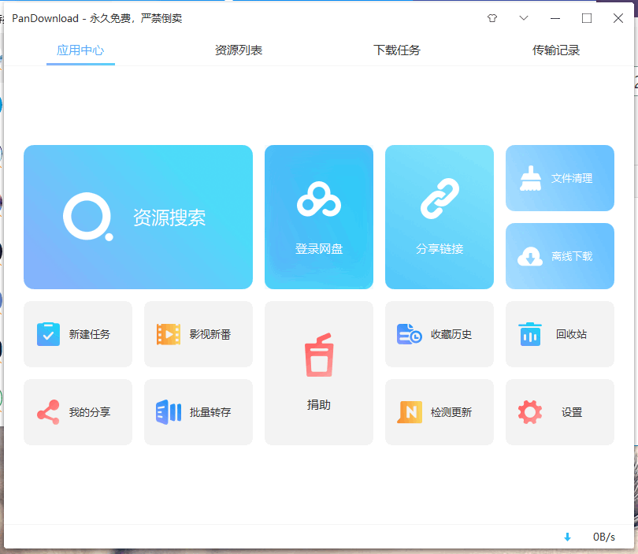View 我的分享 my shares
638x554 pixels.
77,411
